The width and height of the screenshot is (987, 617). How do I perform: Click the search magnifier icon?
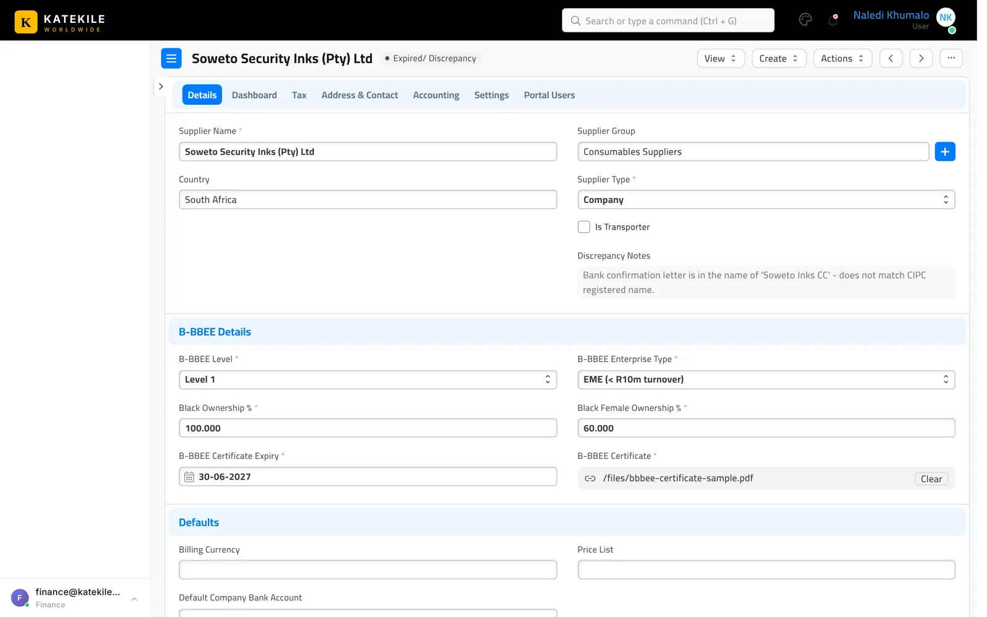576,20
